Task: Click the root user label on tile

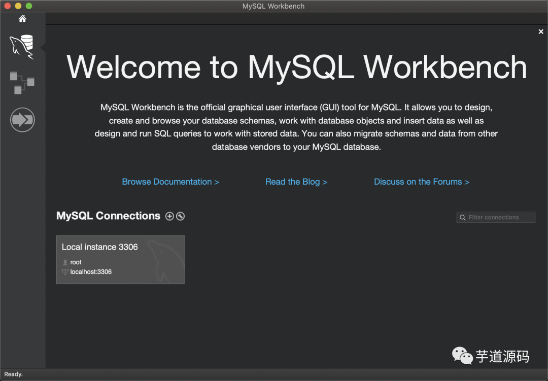Action: (76, 262)
